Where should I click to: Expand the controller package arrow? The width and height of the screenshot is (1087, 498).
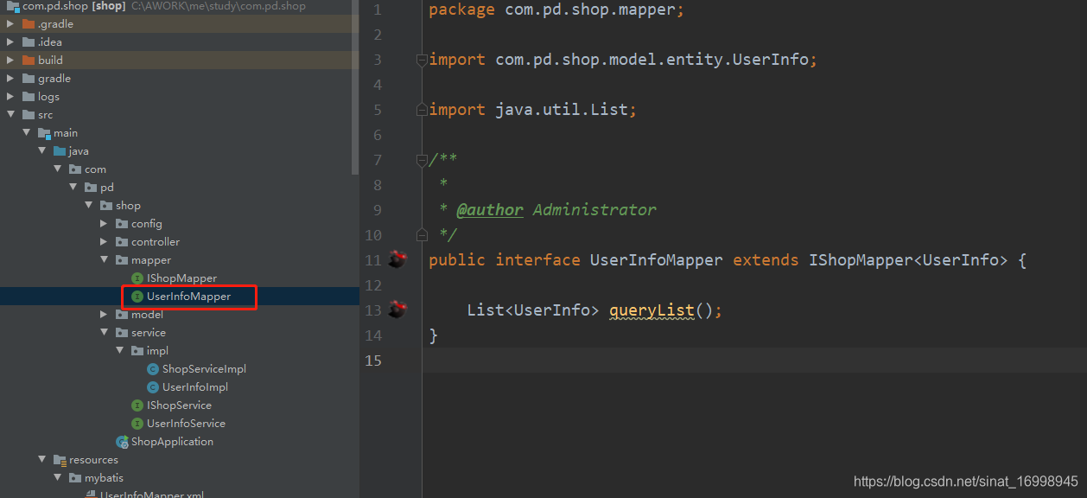(x=104, y=241)
